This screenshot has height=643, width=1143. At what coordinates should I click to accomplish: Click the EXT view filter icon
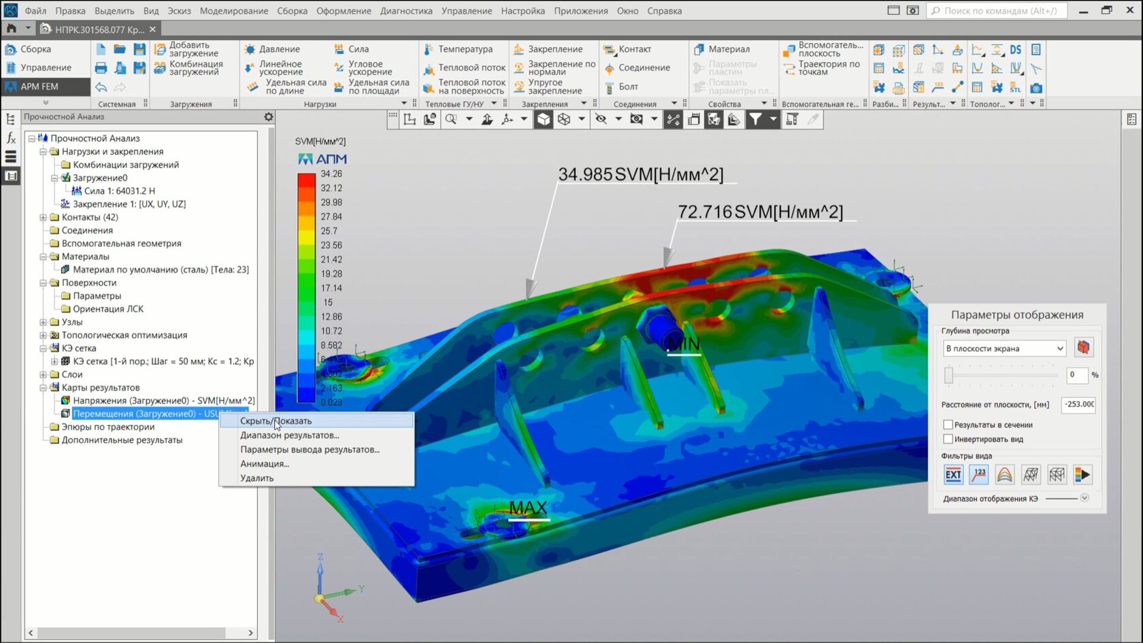coord(953,475)
